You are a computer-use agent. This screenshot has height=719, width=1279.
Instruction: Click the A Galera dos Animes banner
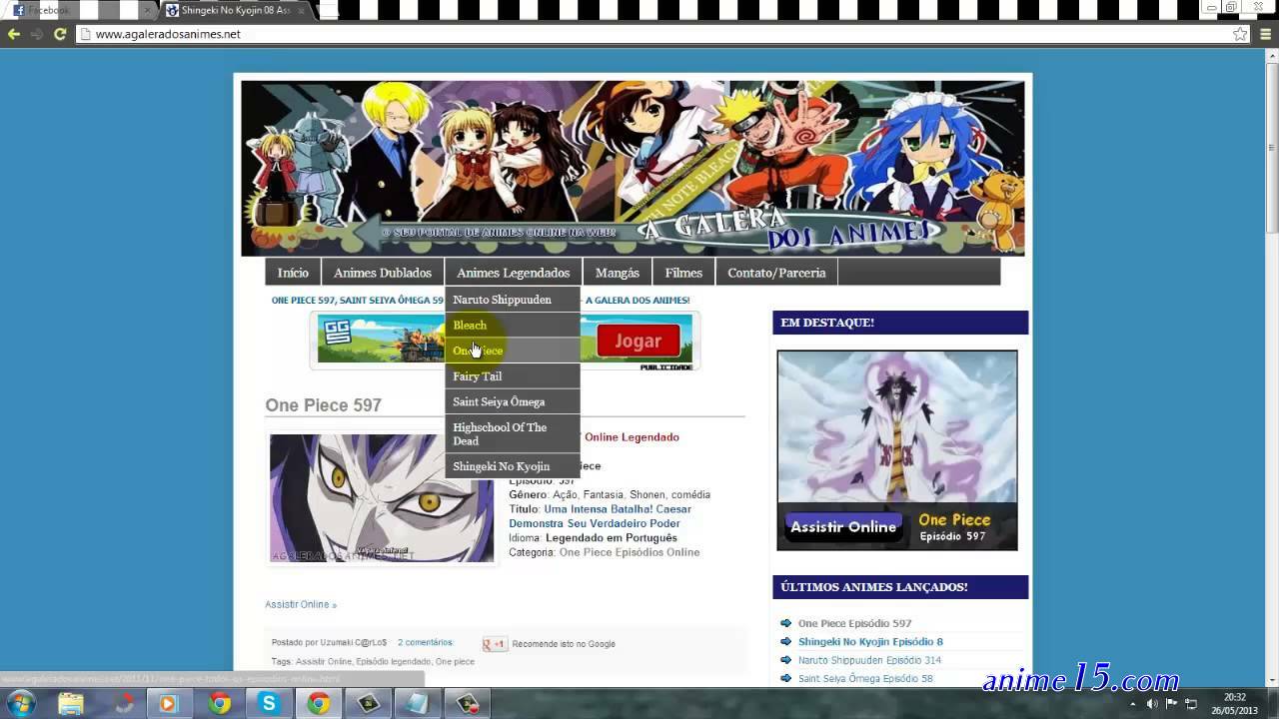click(x=633, y=168)
